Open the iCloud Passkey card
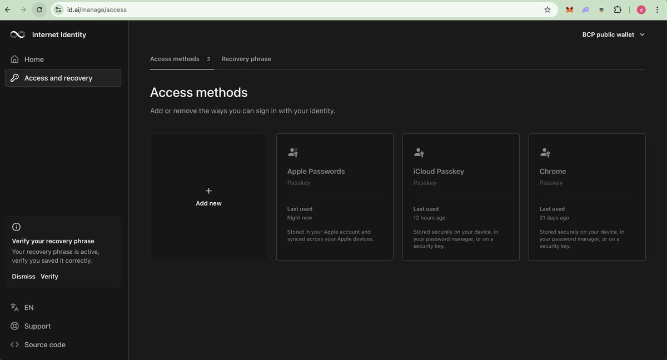 [x=461, y=197]
